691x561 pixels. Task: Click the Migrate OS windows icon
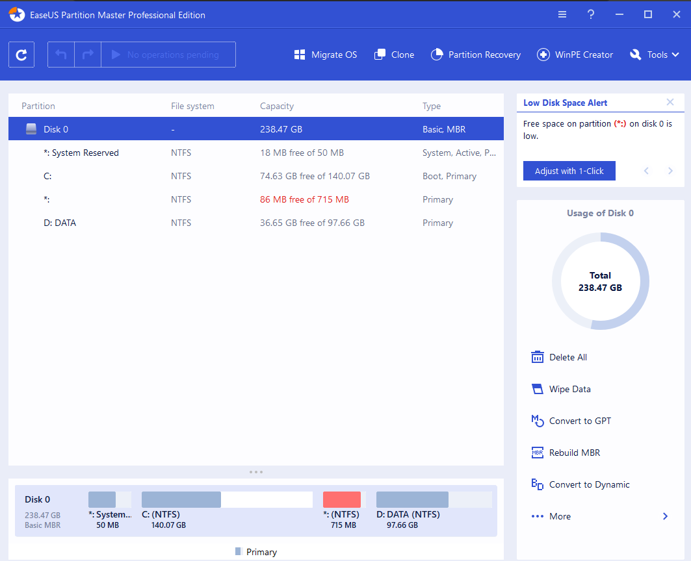[300, 55]
